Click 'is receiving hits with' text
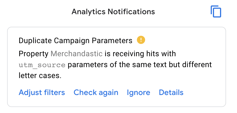This screenshot has height=113, width=237. click(x=140, y=54)
